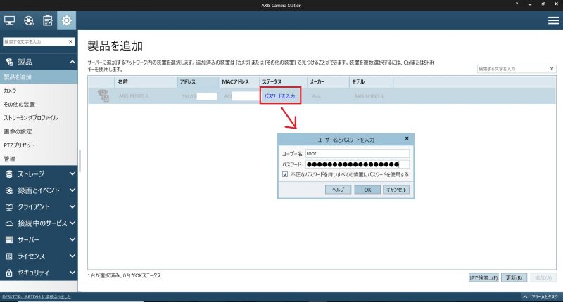563x302 pixels.
Task: Click the ストレージ database icon
Action: [9, 174]
